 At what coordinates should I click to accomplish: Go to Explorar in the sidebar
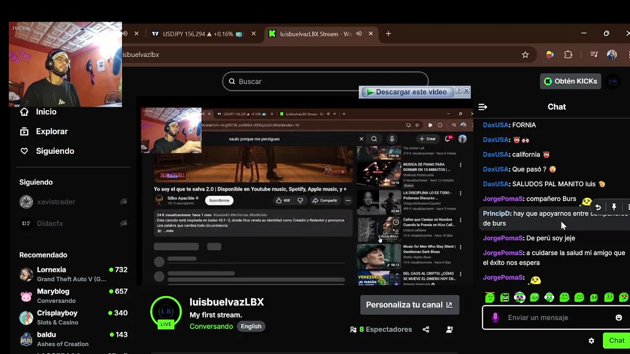[x=43, y=131]
